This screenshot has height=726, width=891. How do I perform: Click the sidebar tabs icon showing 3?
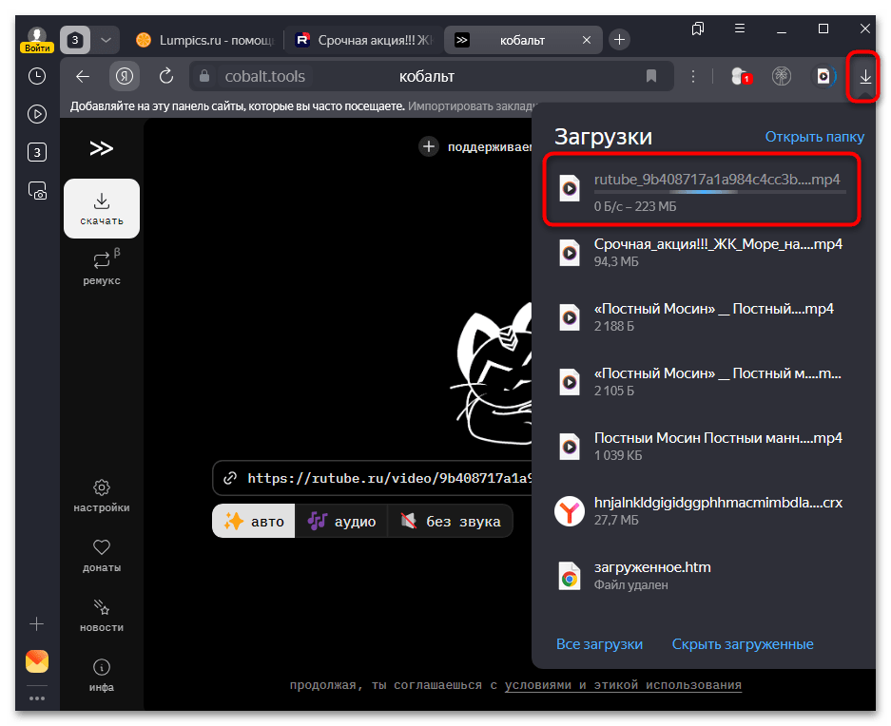[37, 152]
